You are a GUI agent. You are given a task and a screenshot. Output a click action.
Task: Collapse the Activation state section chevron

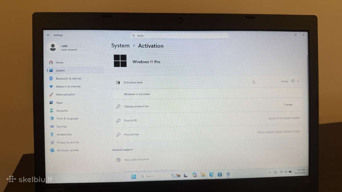click(298, 81)
